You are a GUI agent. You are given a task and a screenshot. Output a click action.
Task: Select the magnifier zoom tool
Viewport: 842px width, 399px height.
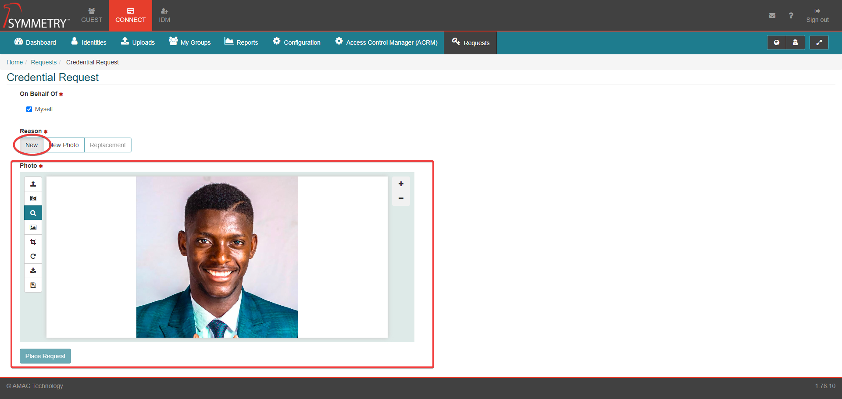(33, 213)
